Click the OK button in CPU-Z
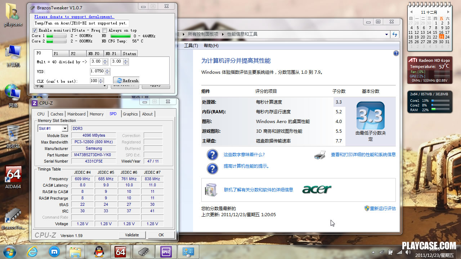The width and height of the screenshot is (461, 259). coord(161,235)
